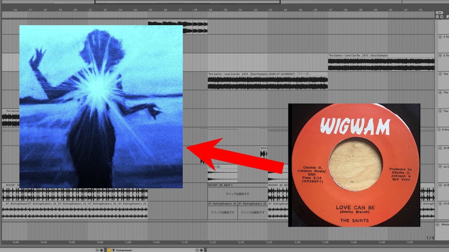
Task: Click 0:40 on the time ruler
Action: point(16,242)
